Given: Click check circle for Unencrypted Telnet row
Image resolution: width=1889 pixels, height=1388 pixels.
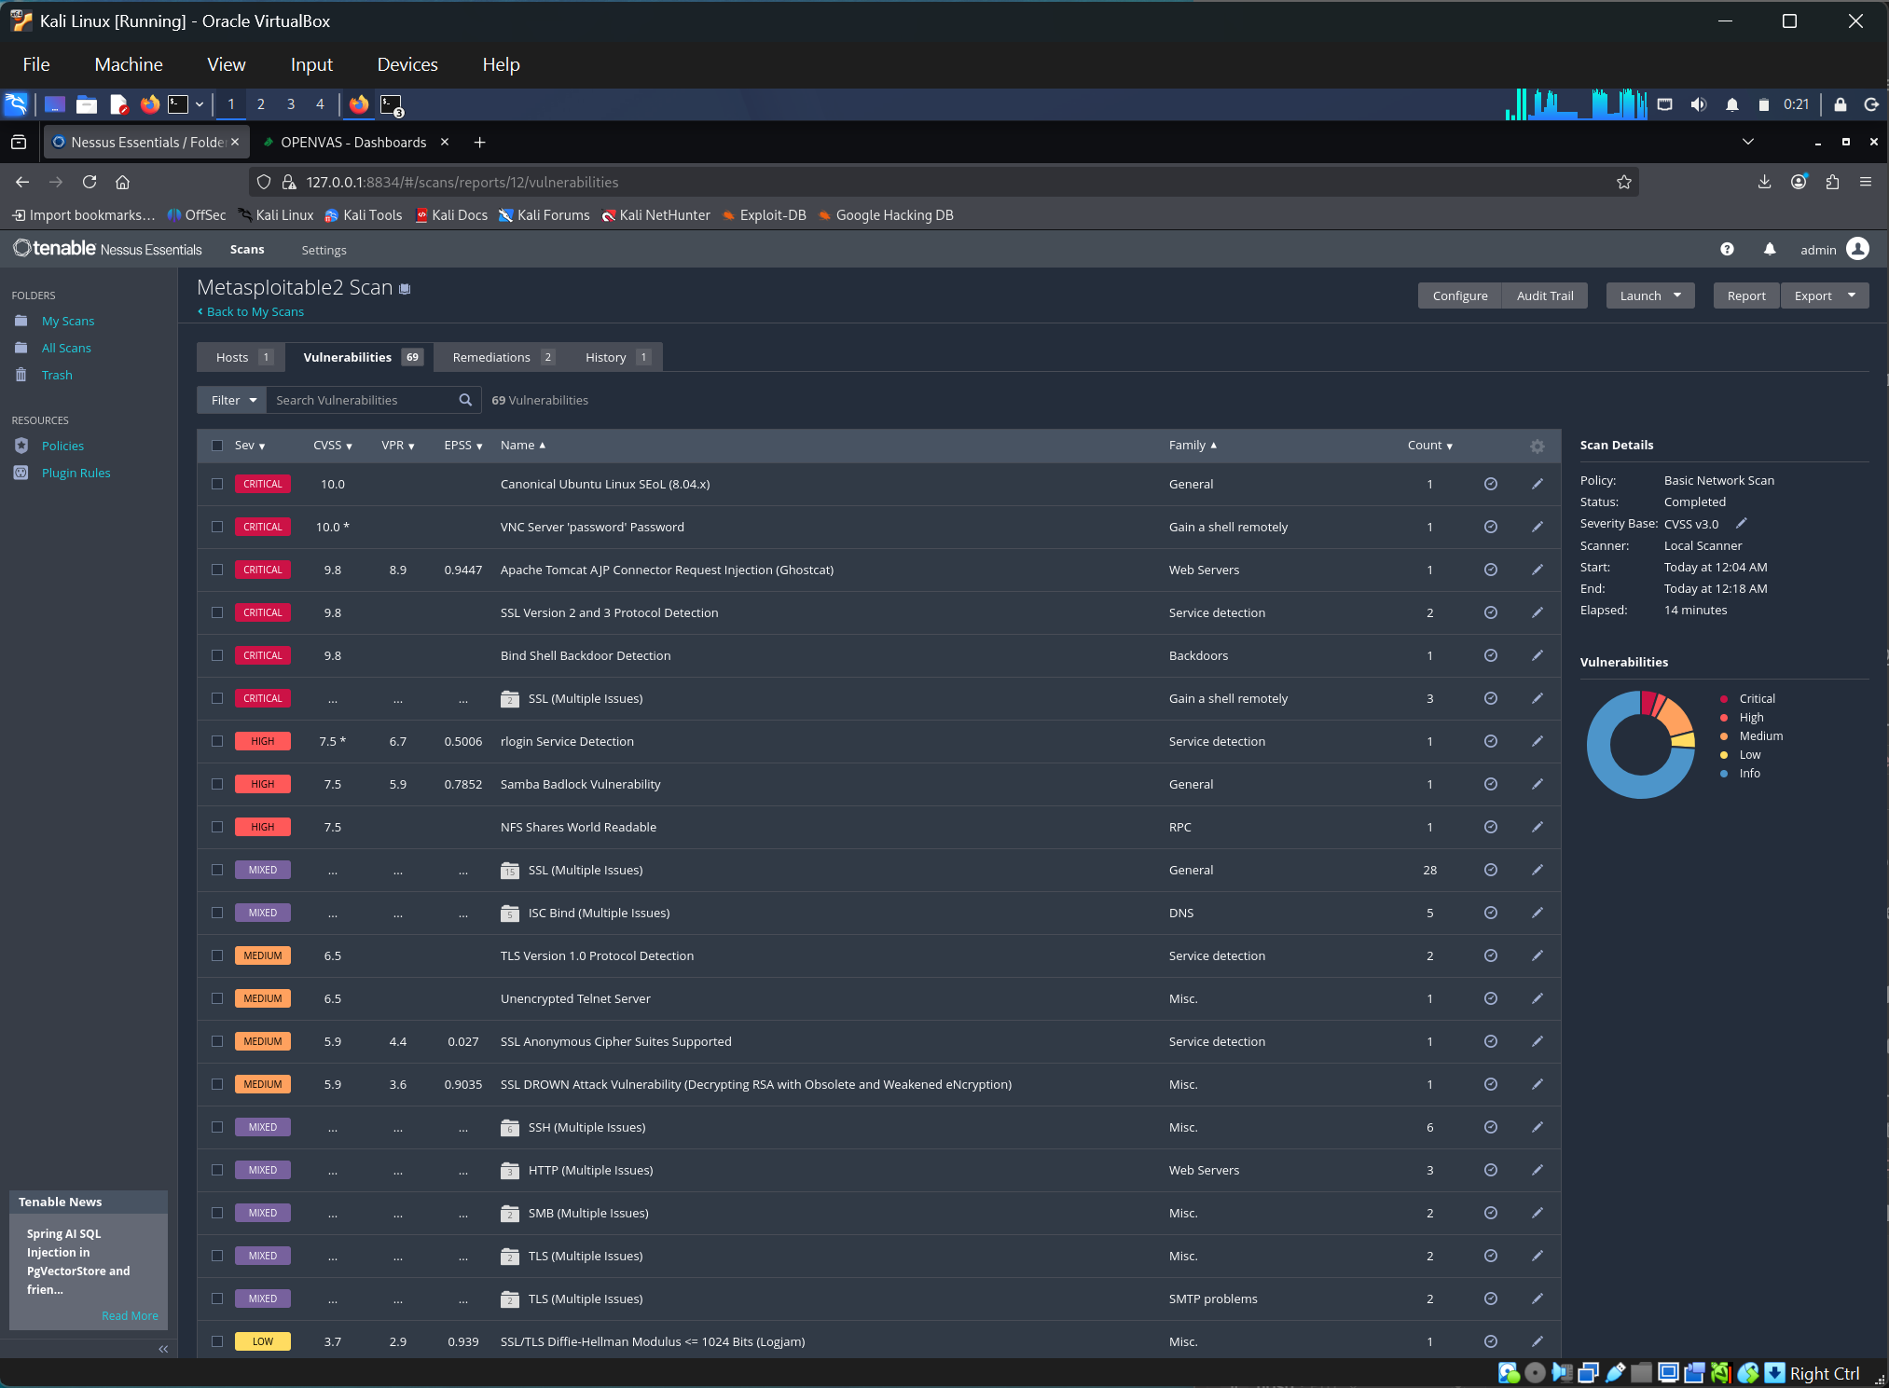Looking at the screenshot, I should (1491, 998).
